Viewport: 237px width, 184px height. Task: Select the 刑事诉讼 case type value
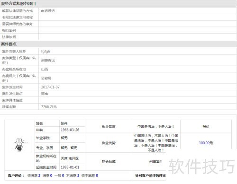(x=48, y=61)
